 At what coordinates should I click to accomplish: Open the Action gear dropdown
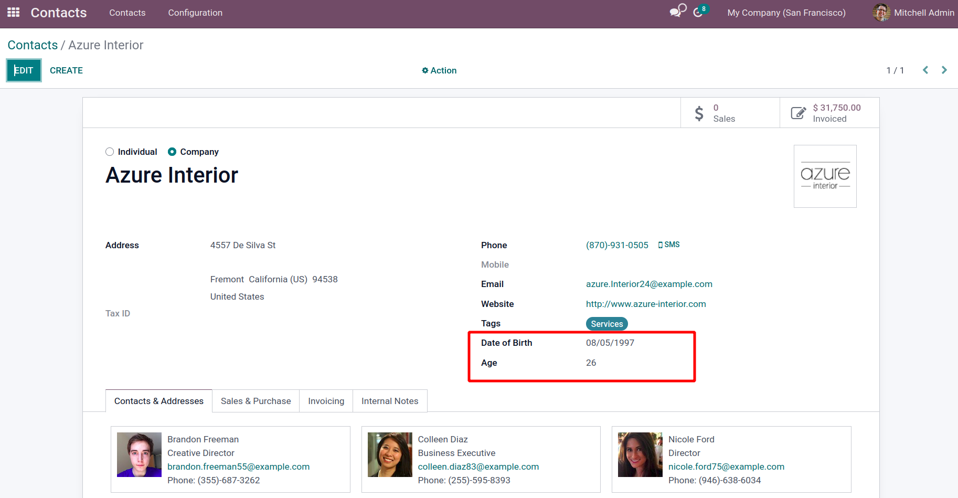tap(439, 70)
